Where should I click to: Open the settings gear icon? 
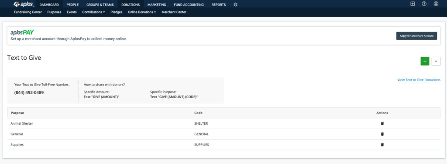[235, 4]
